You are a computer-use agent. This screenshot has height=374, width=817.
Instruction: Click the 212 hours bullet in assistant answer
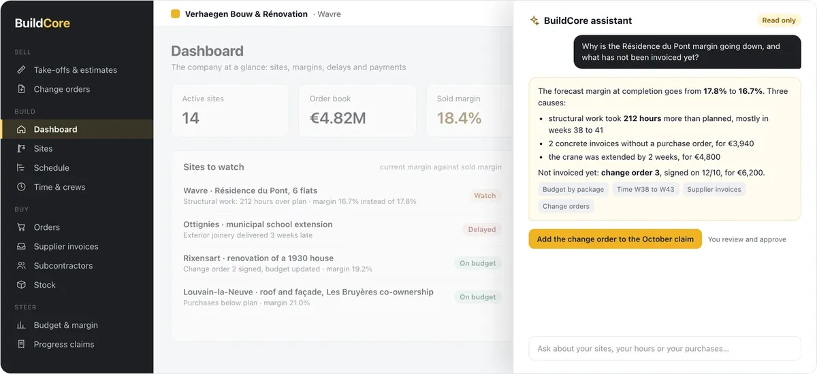point(658,124)
